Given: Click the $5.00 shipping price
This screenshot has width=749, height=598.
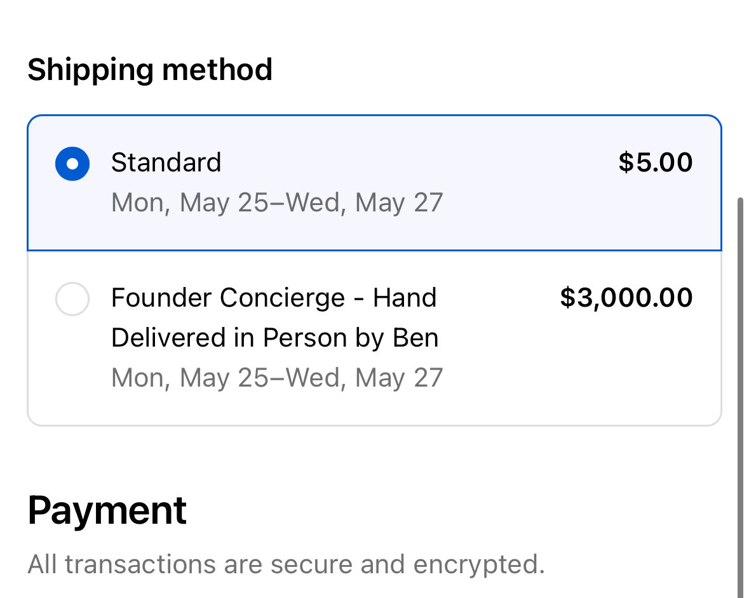Looking at the screenshot, I should (x=656, y=163).
